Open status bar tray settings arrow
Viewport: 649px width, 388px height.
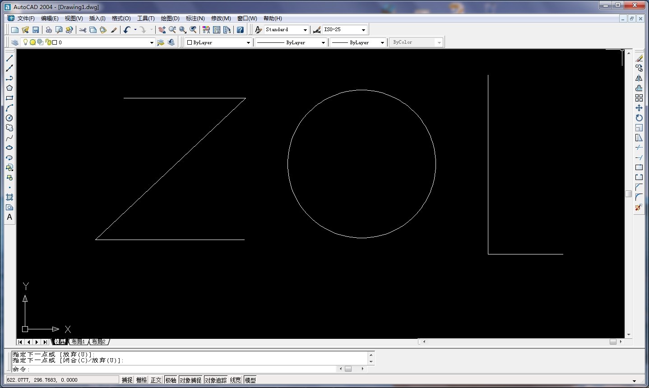pyautogui.click(x=634, y=381)
